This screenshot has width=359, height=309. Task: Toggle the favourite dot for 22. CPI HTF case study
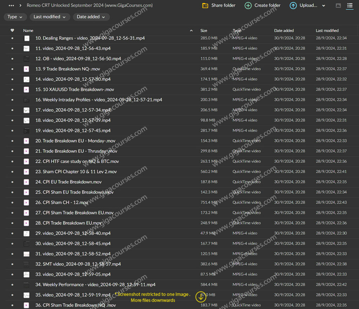point(13,162)
